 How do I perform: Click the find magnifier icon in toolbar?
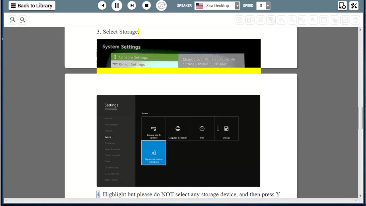point(292,20)
